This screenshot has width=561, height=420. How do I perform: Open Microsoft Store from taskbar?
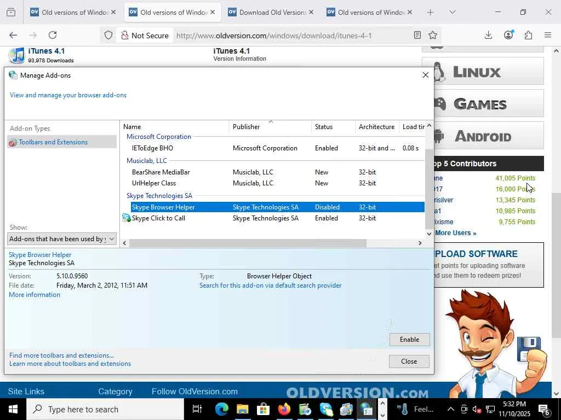coord(263,409)
